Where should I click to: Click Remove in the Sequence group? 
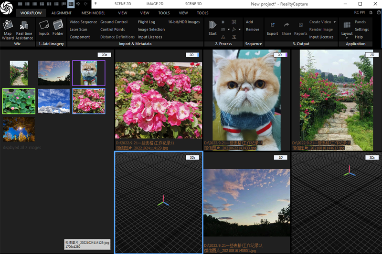(x=253, y=30)
